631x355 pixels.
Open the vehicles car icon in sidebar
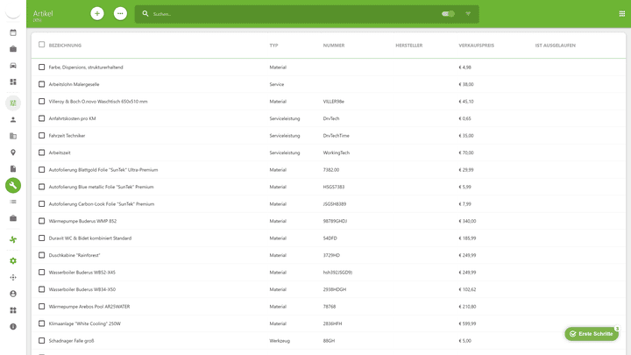point(13,66)
